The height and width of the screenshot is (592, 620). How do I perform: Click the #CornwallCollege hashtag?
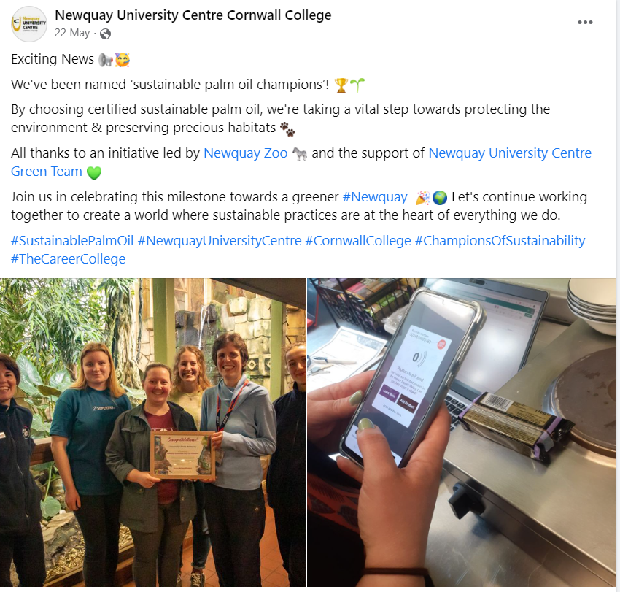point(358,241)
